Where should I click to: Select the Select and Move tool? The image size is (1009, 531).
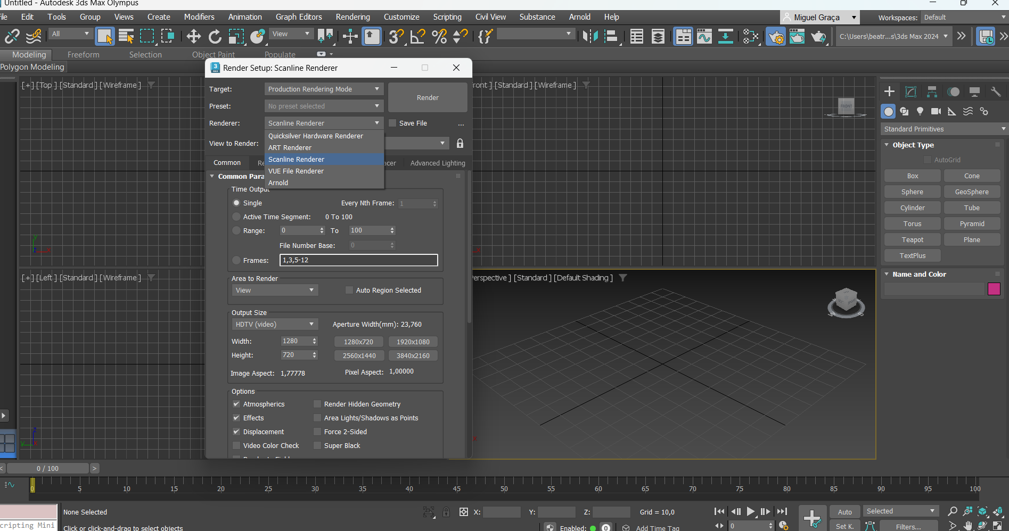tap(193, 36)
